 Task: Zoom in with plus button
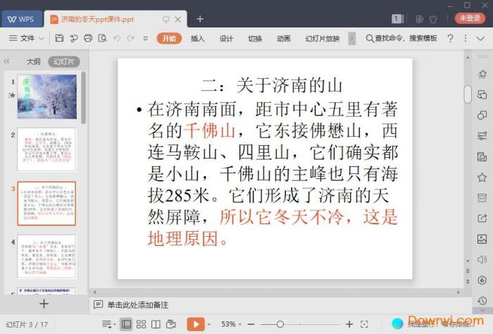pos(349,324)
